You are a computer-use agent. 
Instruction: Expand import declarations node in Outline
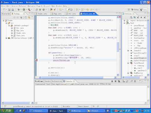[x=124, y=20]
